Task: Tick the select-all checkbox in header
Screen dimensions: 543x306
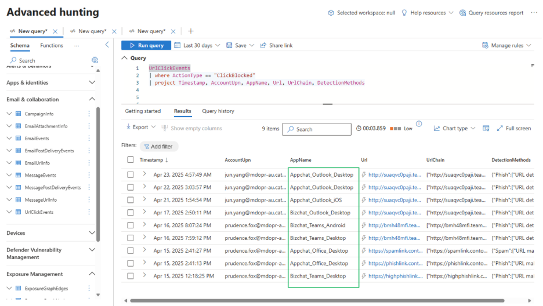Action: coord(130,160)
